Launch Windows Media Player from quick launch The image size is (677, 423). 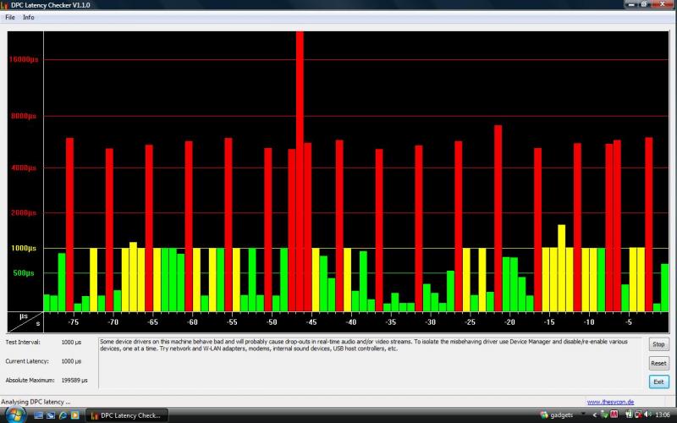pyautogui.click(x=74, y=415)
